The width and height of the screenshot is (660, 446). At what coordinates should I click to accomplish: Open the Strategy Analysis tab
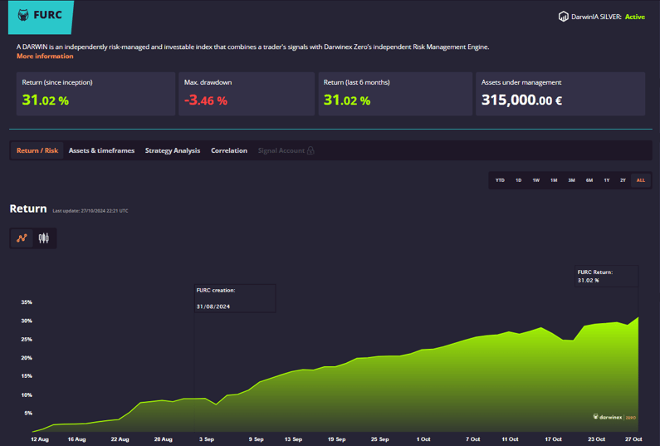pos(173,151)
